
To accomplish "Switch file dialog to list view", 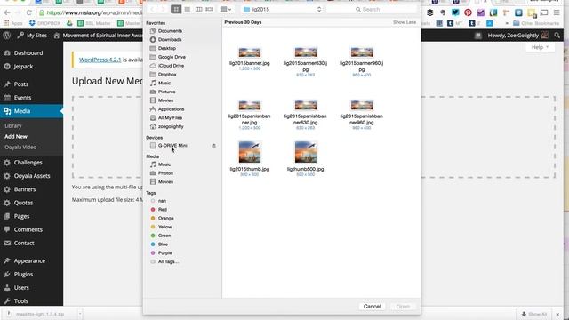I will tap(188, 9).
